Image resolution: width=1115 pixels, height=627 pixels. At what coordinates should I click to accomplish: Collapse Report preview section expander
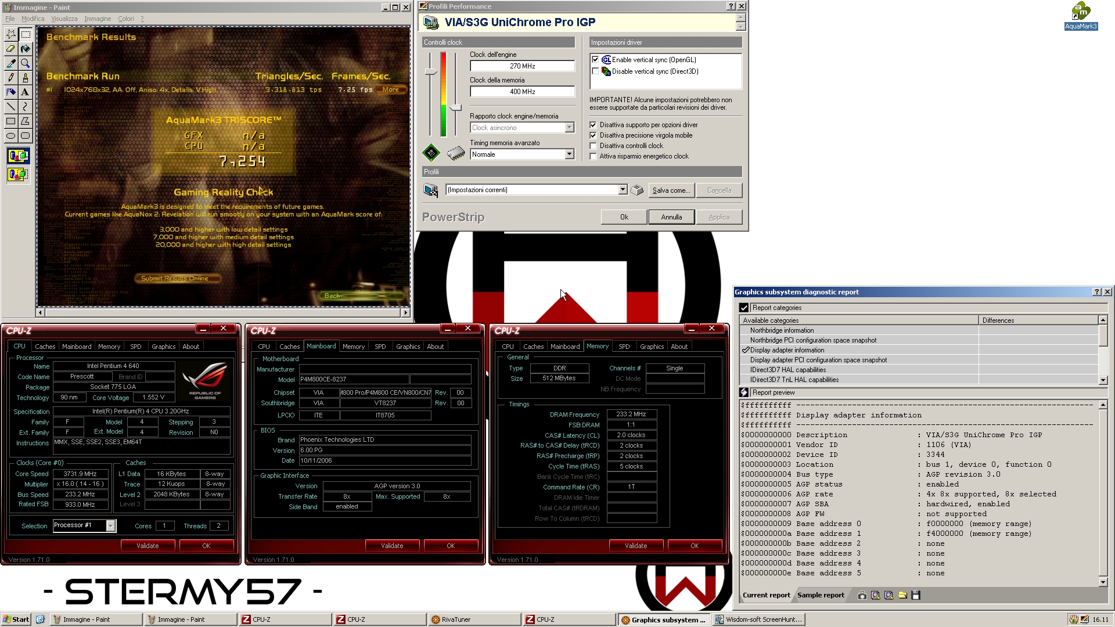point(744,392)
